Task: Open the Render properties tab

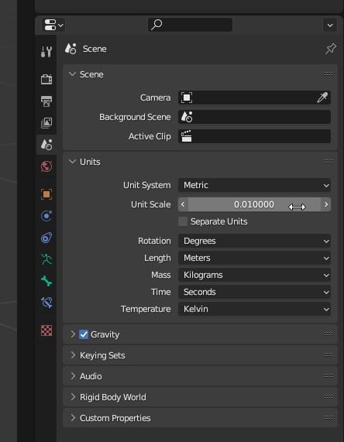Action: click(x=46, y=79)
